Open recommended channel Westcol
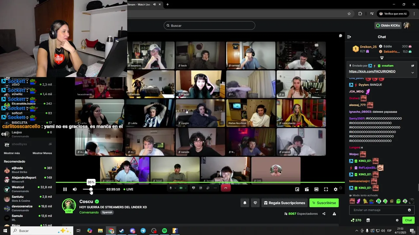The image size is (419, 235). (28, 189)
